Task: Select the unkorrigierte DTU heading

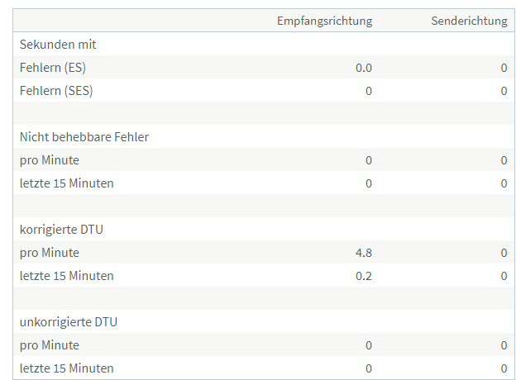Action: (69, 322)
